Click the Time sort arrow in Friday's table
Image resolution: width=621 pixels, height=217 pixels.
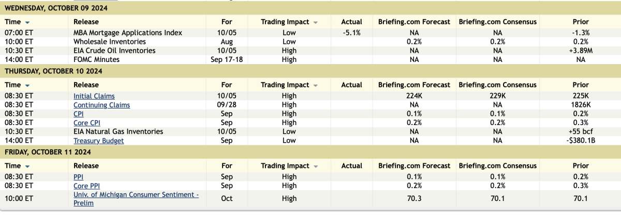(27, 166)
